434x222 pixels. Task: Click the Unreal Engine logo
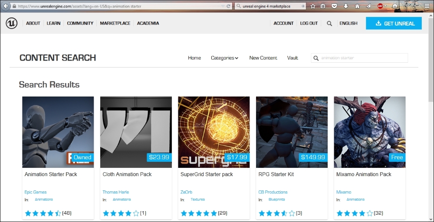(x=12, y=23)
